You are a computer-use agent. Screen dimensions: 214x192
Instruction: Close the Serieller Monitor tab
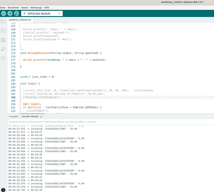click(x=41, y=117)
